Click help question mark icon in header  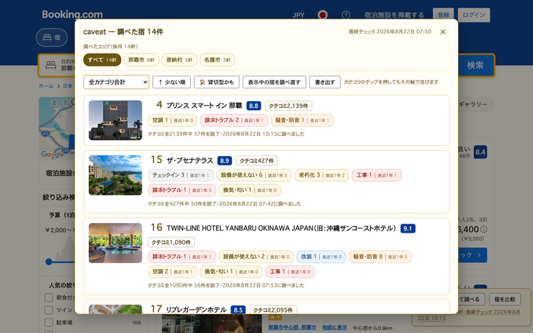coord(346,15)
